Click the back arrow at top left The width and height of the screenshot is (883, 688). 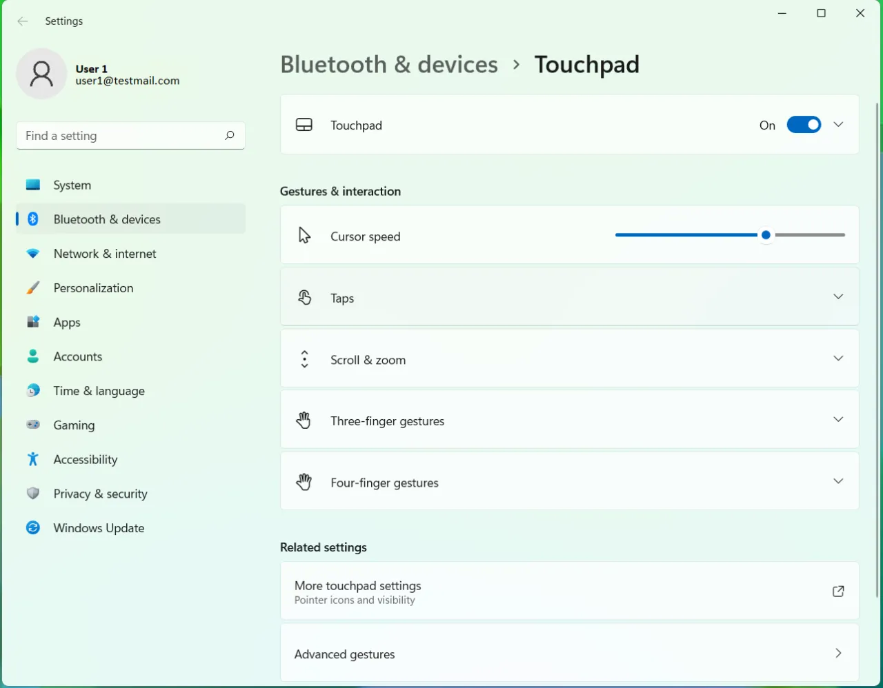[22, 21]
